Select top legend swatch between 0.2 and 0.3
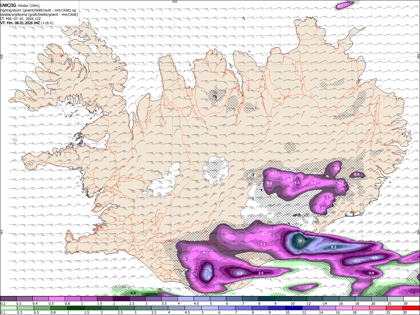Viewport: 420px width, 315px height. tap(8, 299)
